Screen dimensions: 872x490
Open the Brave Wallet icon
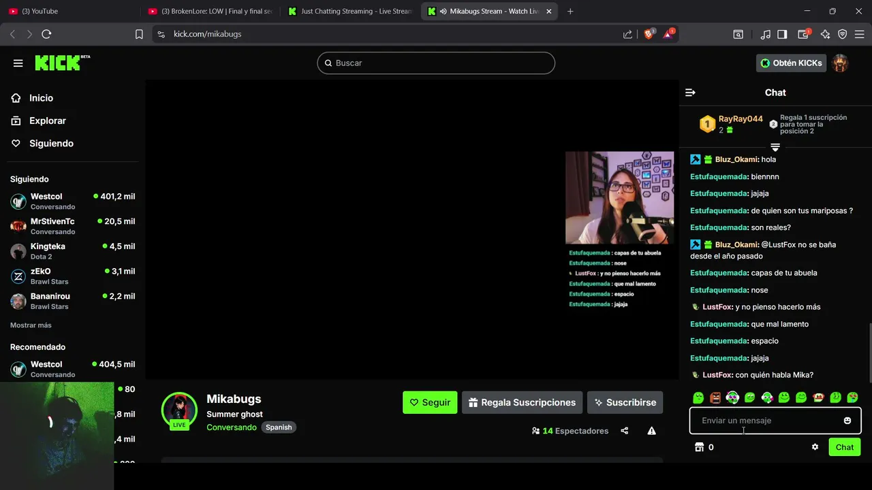[804, 34]
